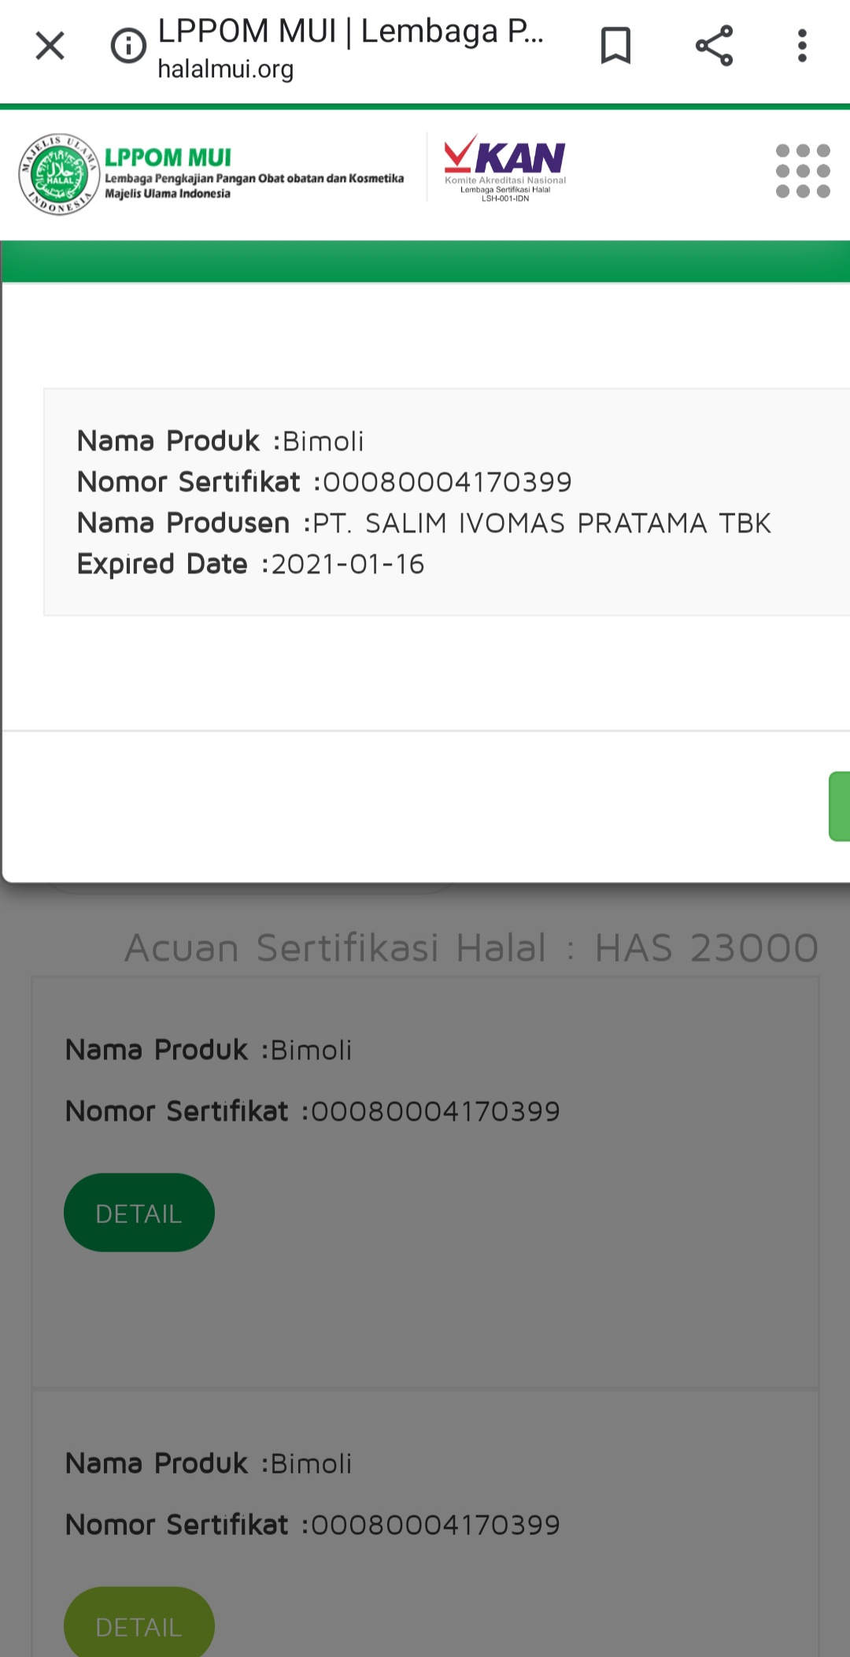Bookmark this page
This screenshot has height=1657, width=850.
615,46
